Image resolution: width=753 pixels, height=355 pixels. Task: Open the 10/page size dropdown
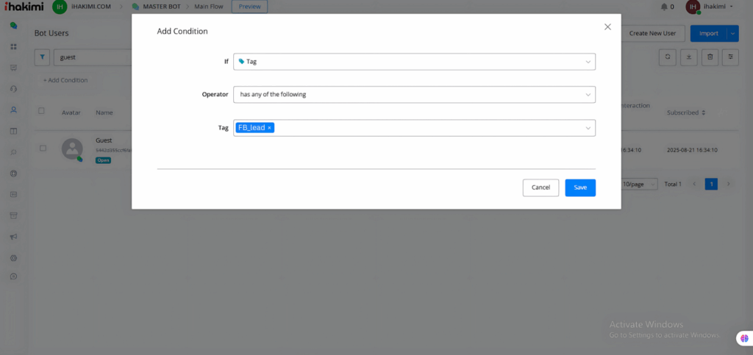click(638, 184)
